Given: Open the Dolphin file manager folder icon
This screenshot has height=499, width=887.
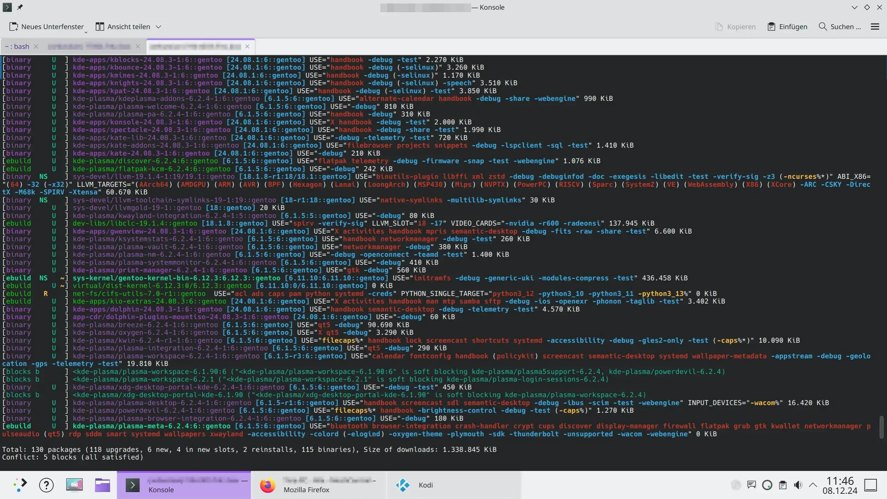Looking at the screenshot, I should (103, 485).
